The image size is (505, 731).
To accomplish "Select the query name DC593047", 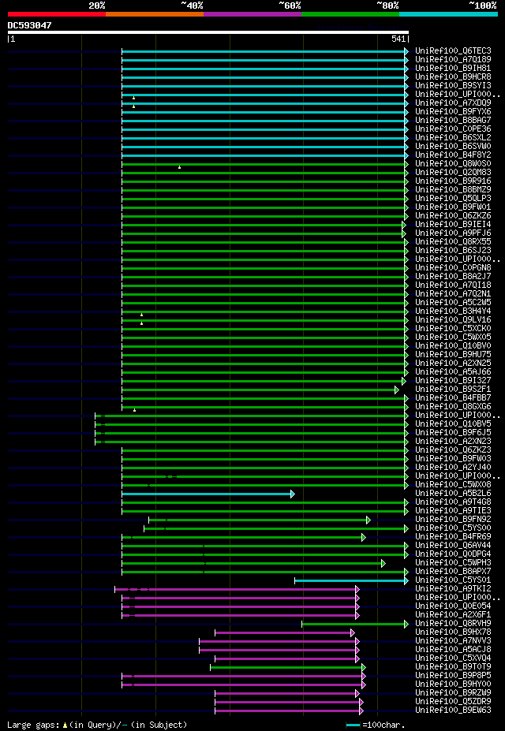I will click(30, 25).
